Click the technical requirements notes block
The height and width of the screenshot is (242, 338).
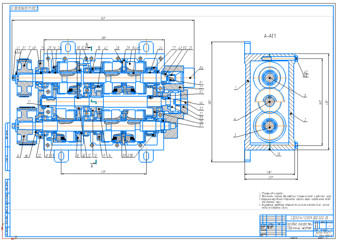[x=295, y=201]
